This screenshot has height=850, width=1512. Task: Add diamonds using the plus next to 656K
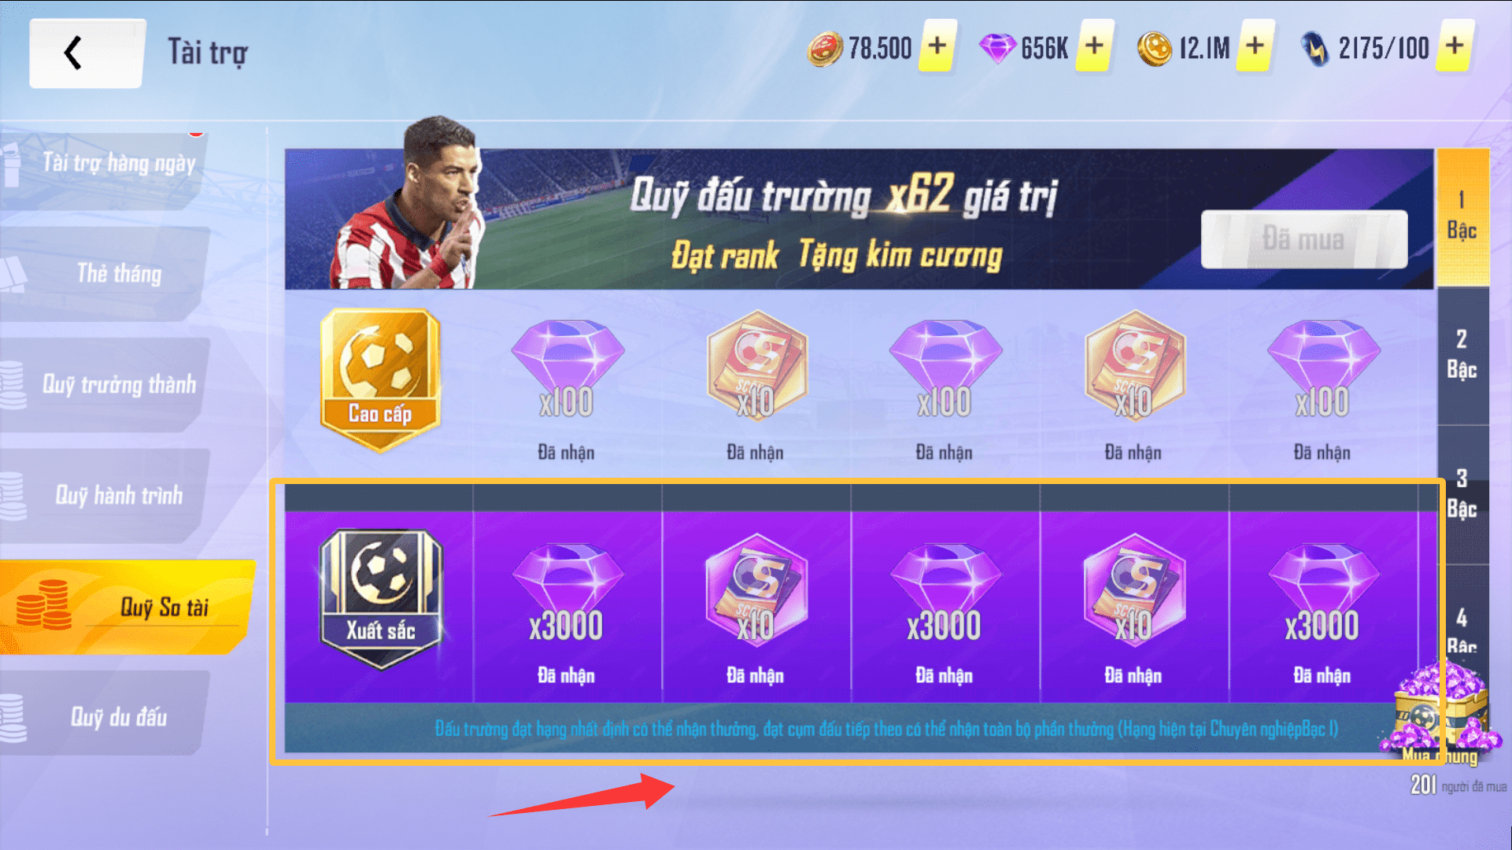point(1094,46)
